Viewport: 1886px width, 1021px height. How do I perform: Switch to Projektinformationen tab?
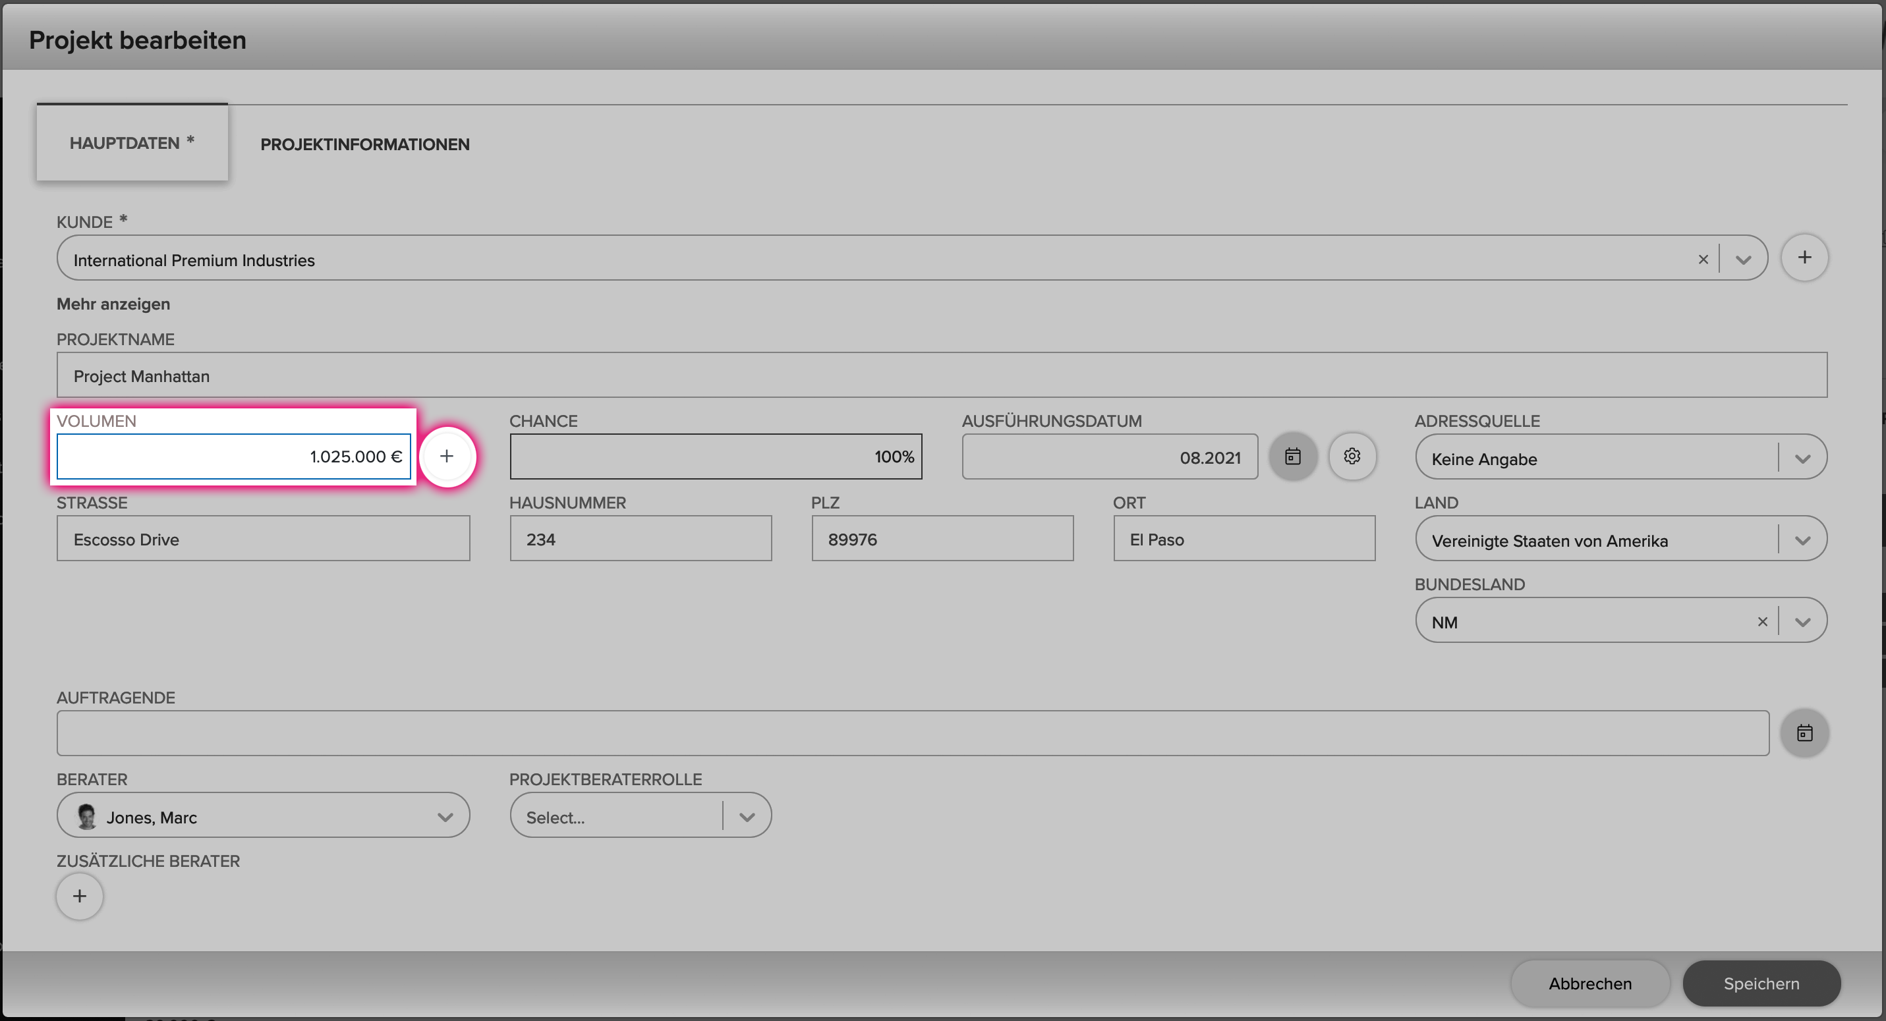[364, 144]
